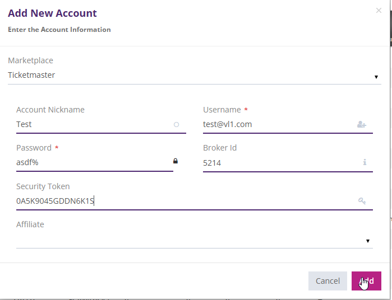
Task: Click the Security Token label text
Action: coord(43,186)
